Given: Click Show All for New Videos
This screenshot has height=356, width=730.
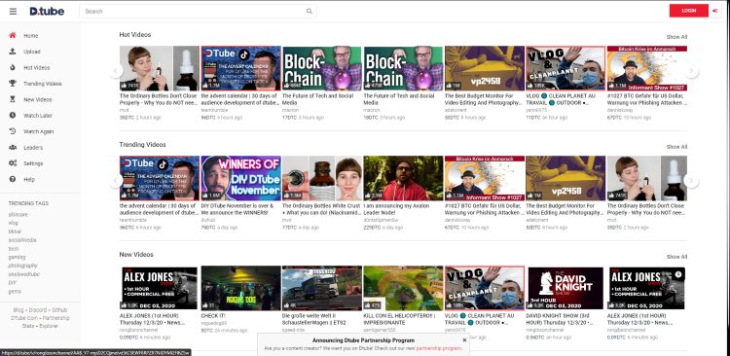Looking at the screenshot, I should point(676,257).
